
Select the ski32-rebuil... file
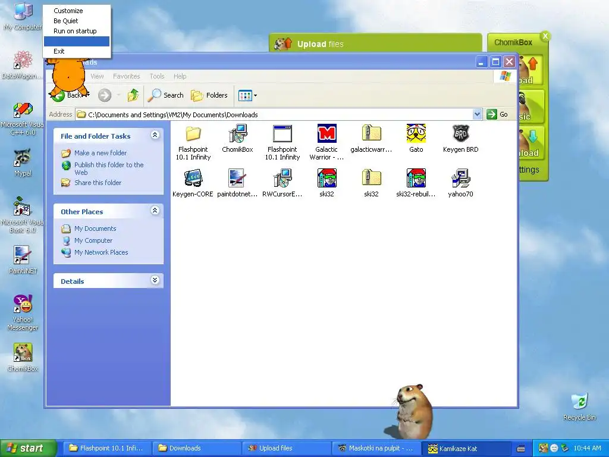point(416,183)
